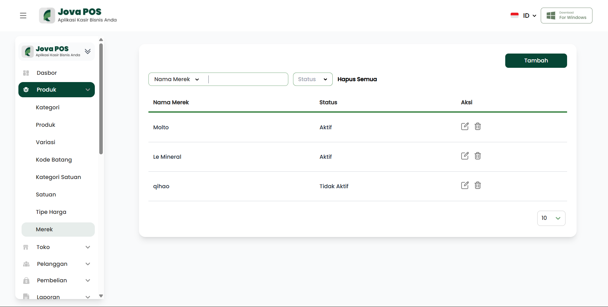Go to Kategori in the sidebar

click(x=48, y=107)
